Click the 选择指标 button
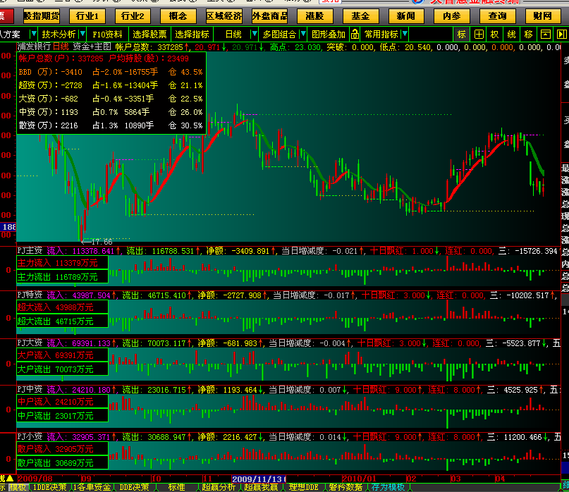The height and width of the screenshot is (492, 569). click(x=192, y=35)
